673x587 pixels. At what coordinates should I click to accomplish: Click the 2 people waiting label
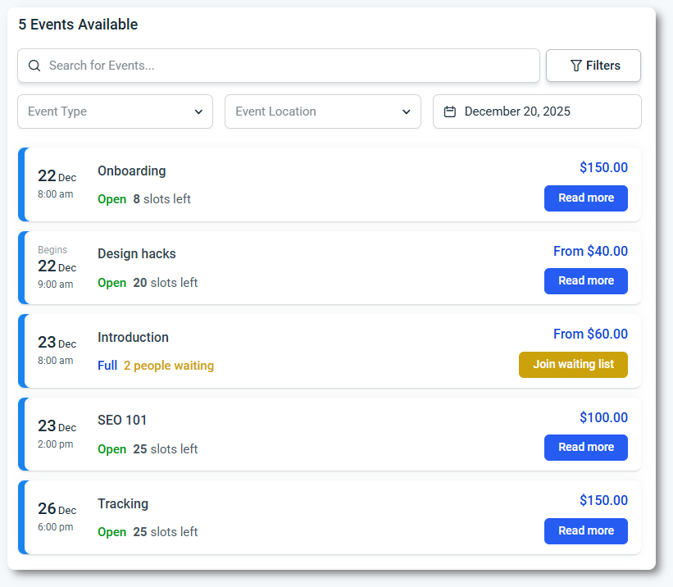tap(169, 366)
